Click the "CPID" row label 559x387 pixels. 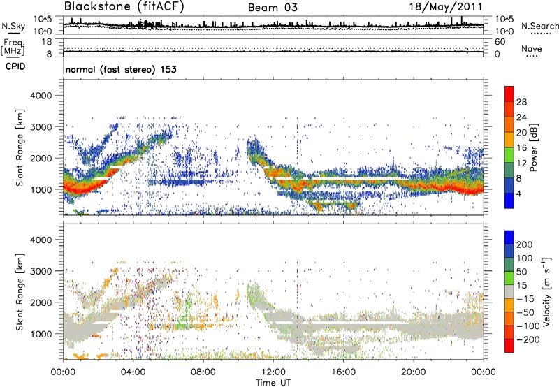pos(15,66)
